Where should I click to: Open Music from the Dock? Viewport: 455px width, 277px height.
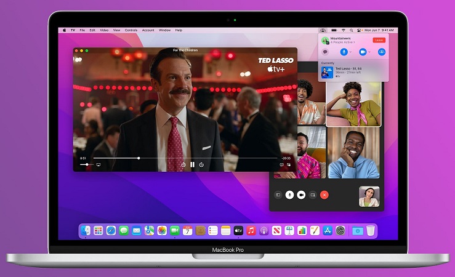tap(251, 231)
